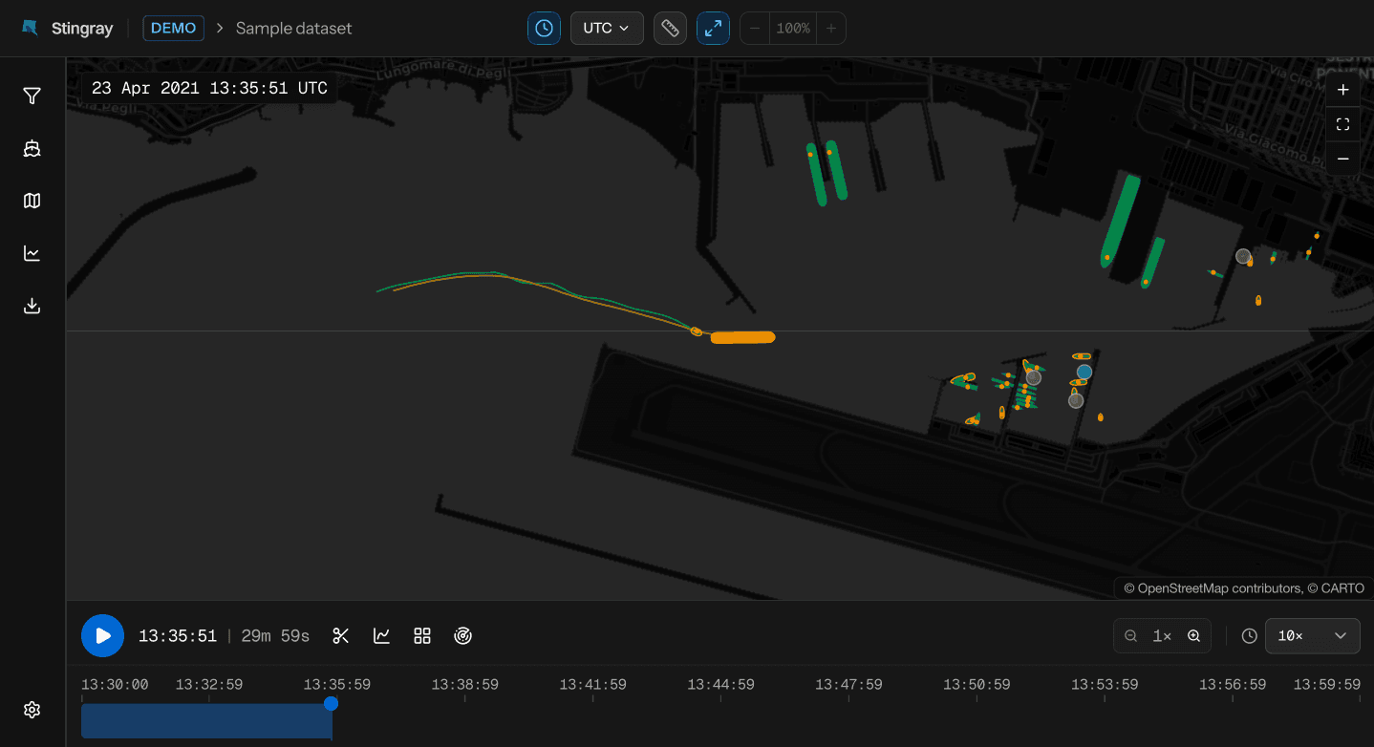Click the radar target icon
Viewport: 1374px width, 747px height.
pyautogui.click(x=463, y=635)
